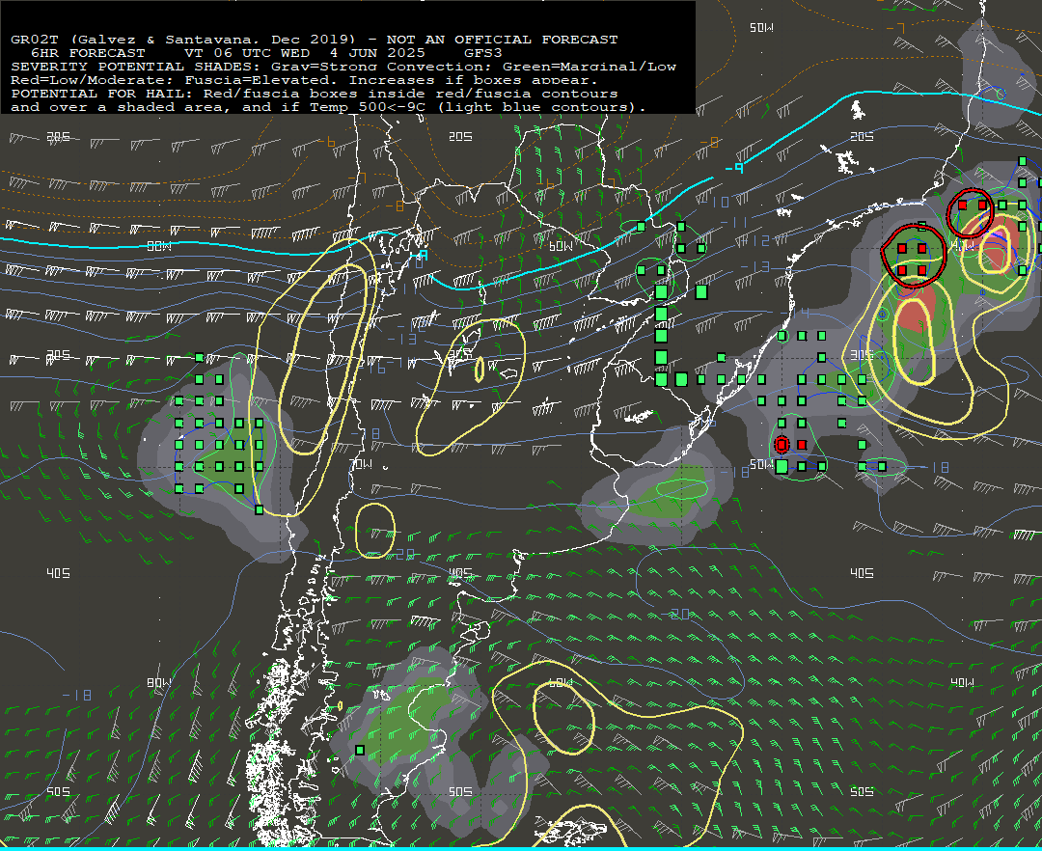Click 'Increases if boxes appear.' text
The height and width of the screenshot is (851, 1042).
click(x=473, y=80)
